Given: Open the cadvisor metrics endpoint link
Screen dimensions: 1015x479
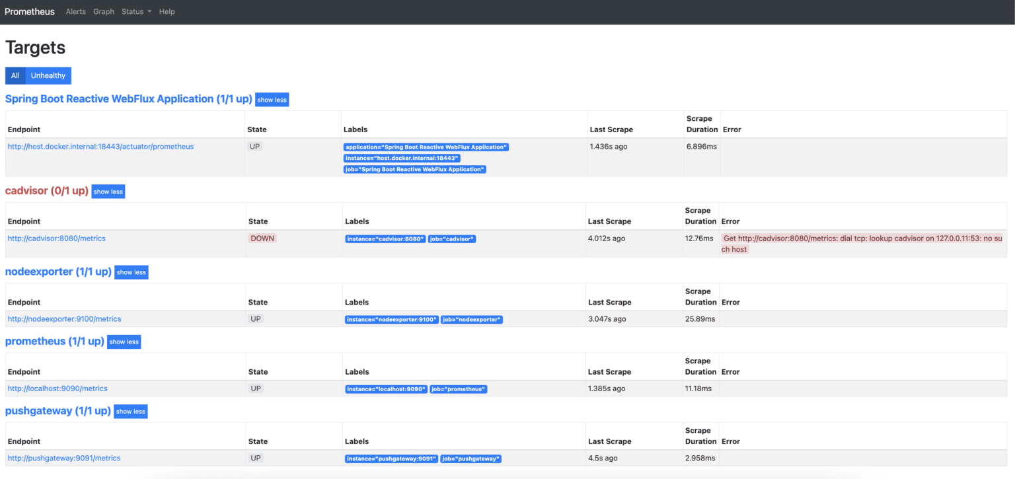Looking at the screenshot, I should 56,239.
